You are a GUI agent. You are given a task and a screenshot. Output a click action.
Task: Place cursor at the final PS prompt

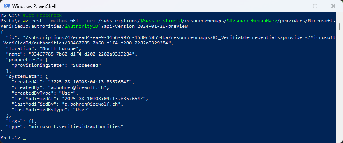(24, 138)
